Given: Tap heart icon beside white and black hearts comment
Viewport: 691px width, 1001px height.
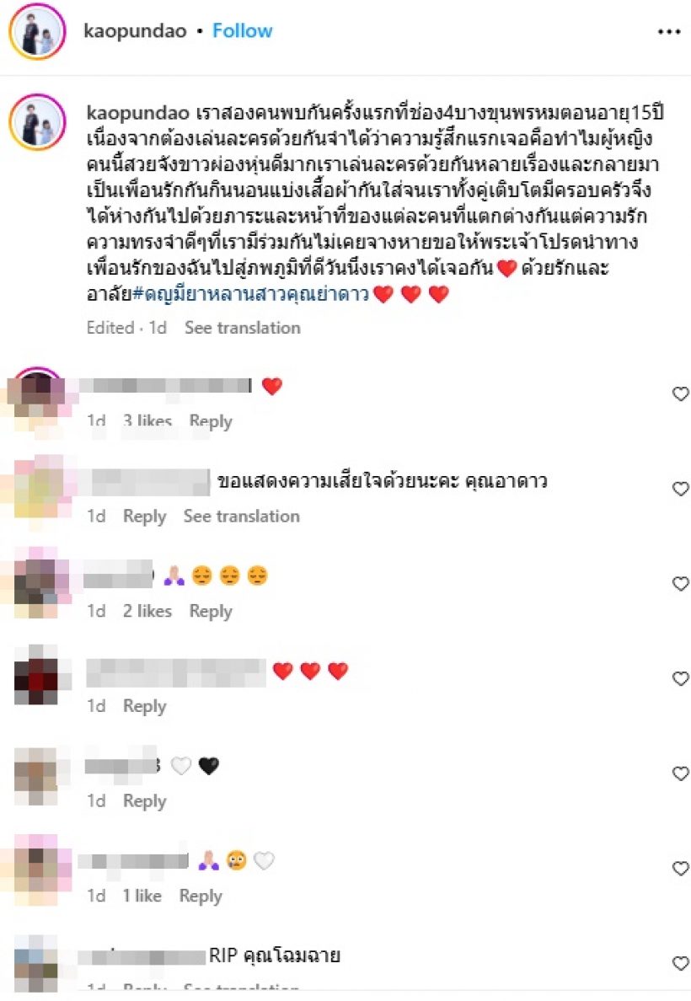Looking at the screenshot, I should point(681,773).
